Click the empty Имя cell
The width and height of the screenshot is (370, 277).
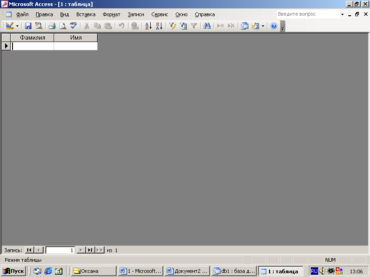(76, 46)
